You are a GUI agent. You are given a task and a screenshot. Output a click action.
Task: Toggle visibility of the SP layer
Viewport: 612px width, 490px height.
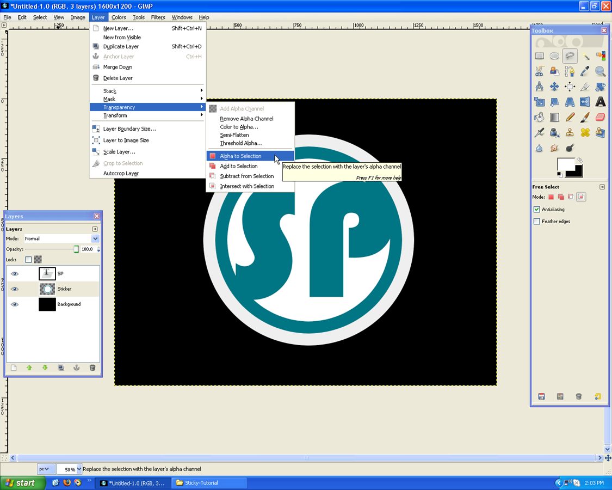click(15, 273)
